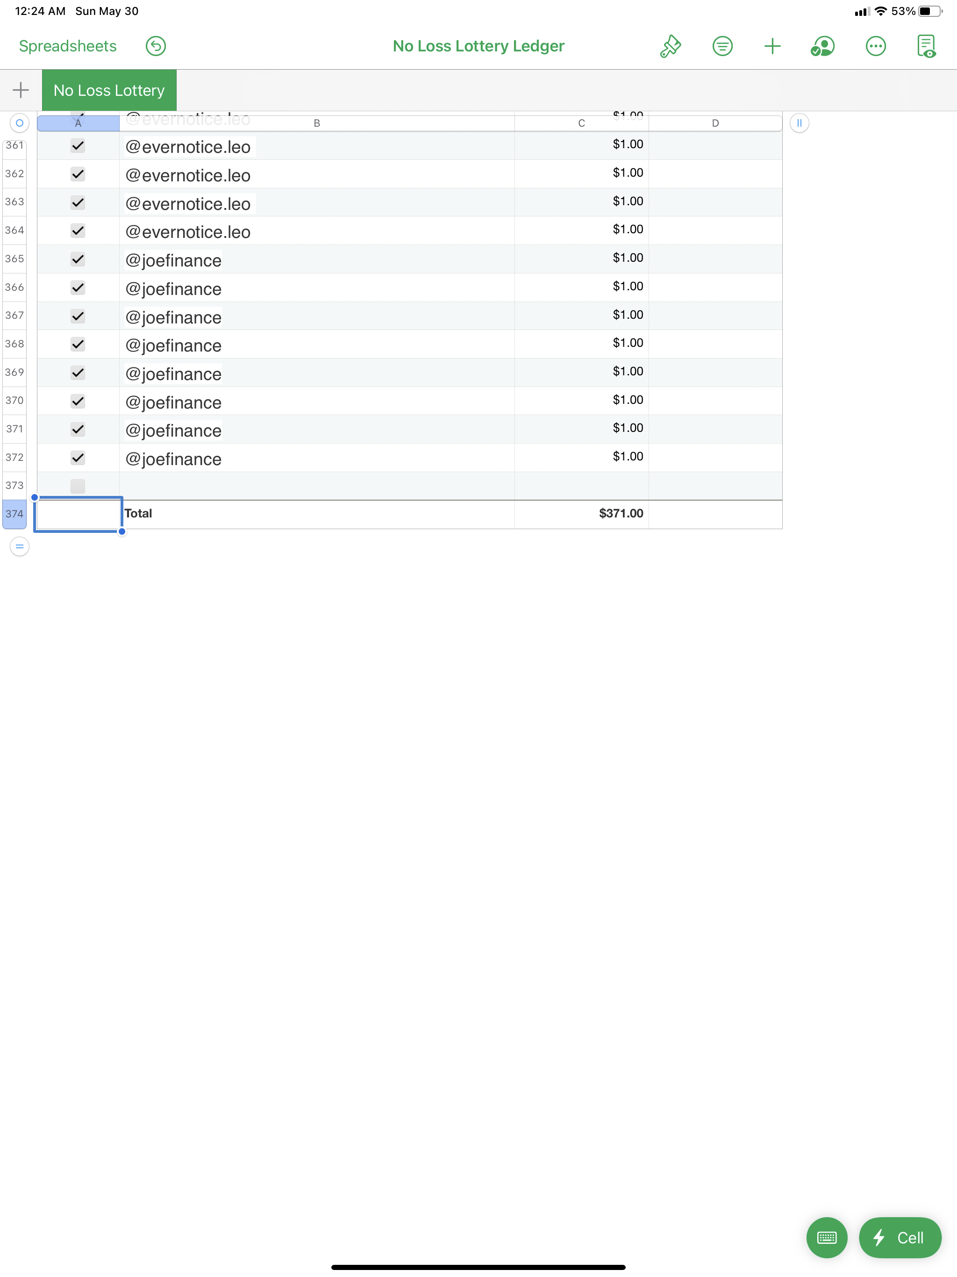957x1277 pixels.
Task: Select the $371.00 total cell
Action: tap(581, 514)
